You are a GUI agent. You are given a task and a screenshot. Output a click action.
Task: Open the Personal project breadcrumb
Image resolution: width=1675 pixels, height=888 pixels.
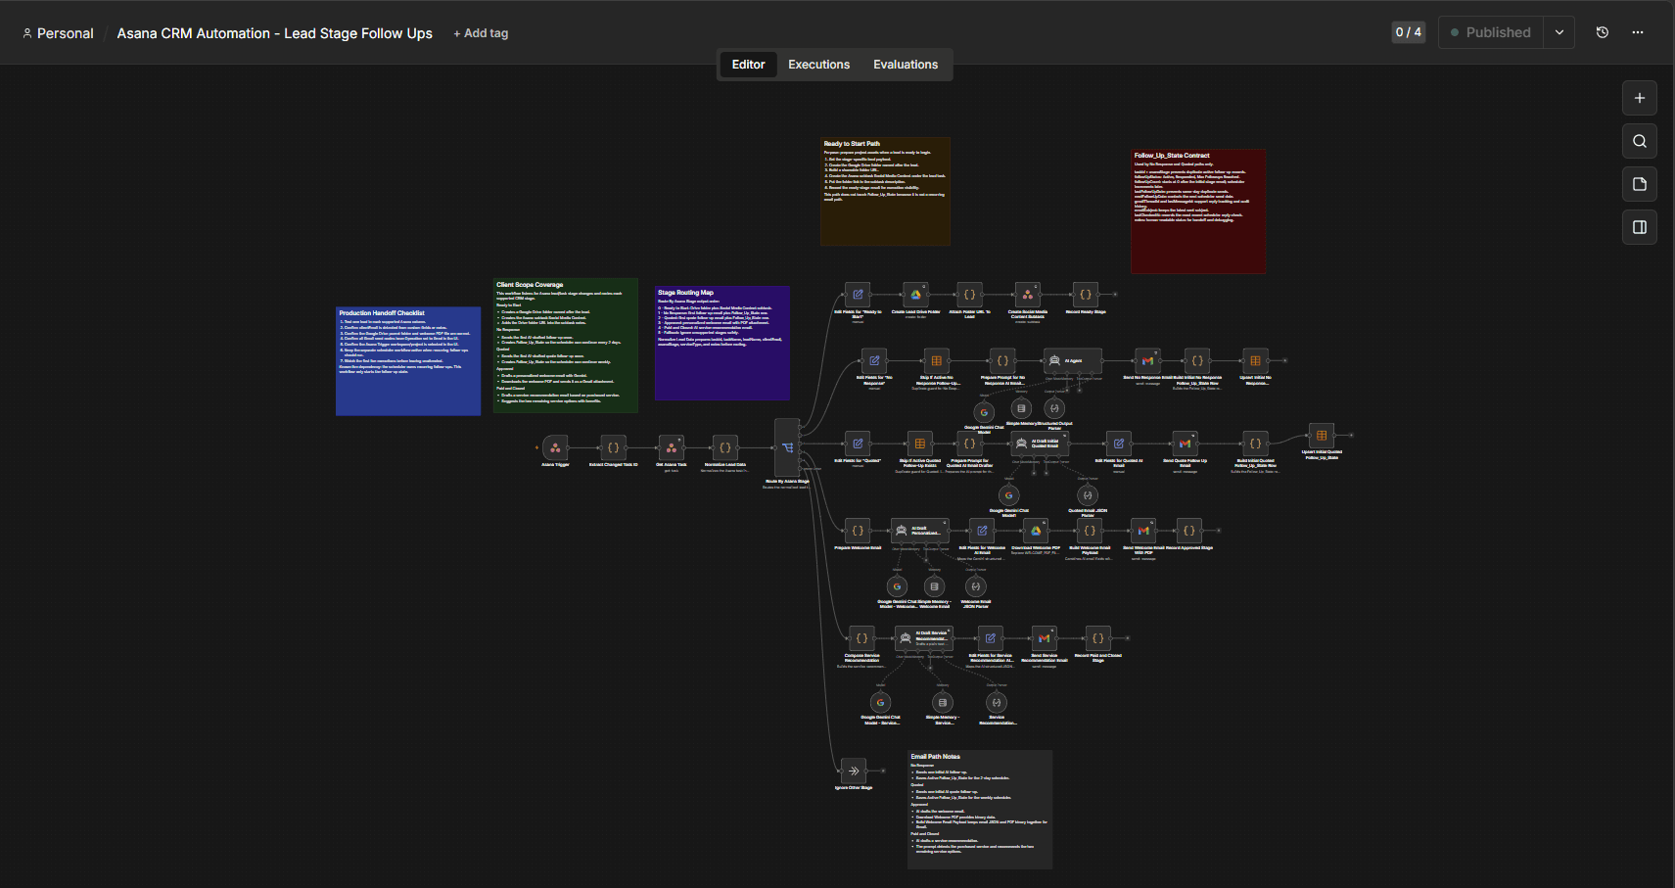(x=58, y=33)
